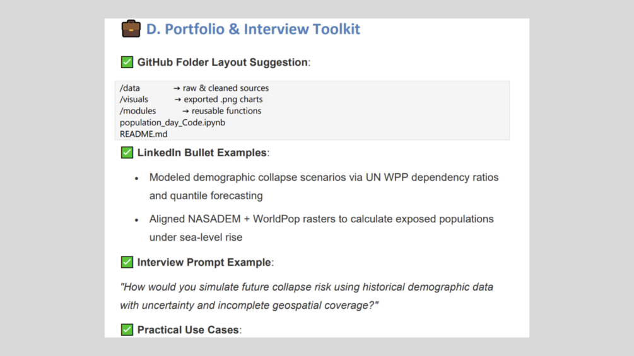Click the green checkmark beside Interview Prompt Example
Screen dimensions: 634x356
(x=127, y=262)
